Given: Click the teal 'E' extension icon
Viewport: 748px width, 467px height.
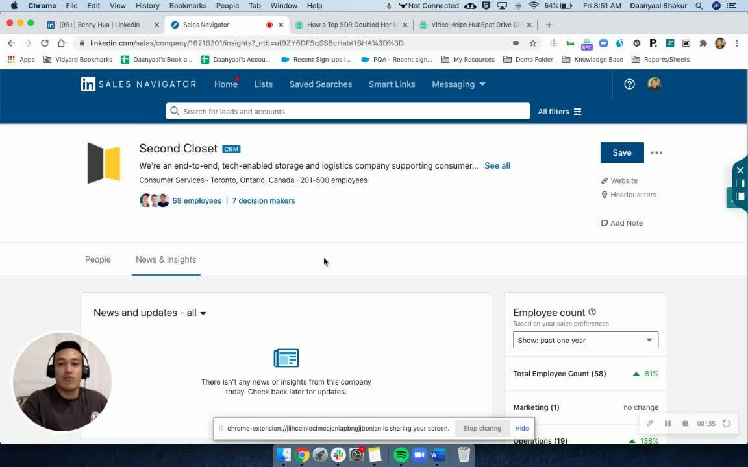Looking at the screenshot, I should [670, 43].
